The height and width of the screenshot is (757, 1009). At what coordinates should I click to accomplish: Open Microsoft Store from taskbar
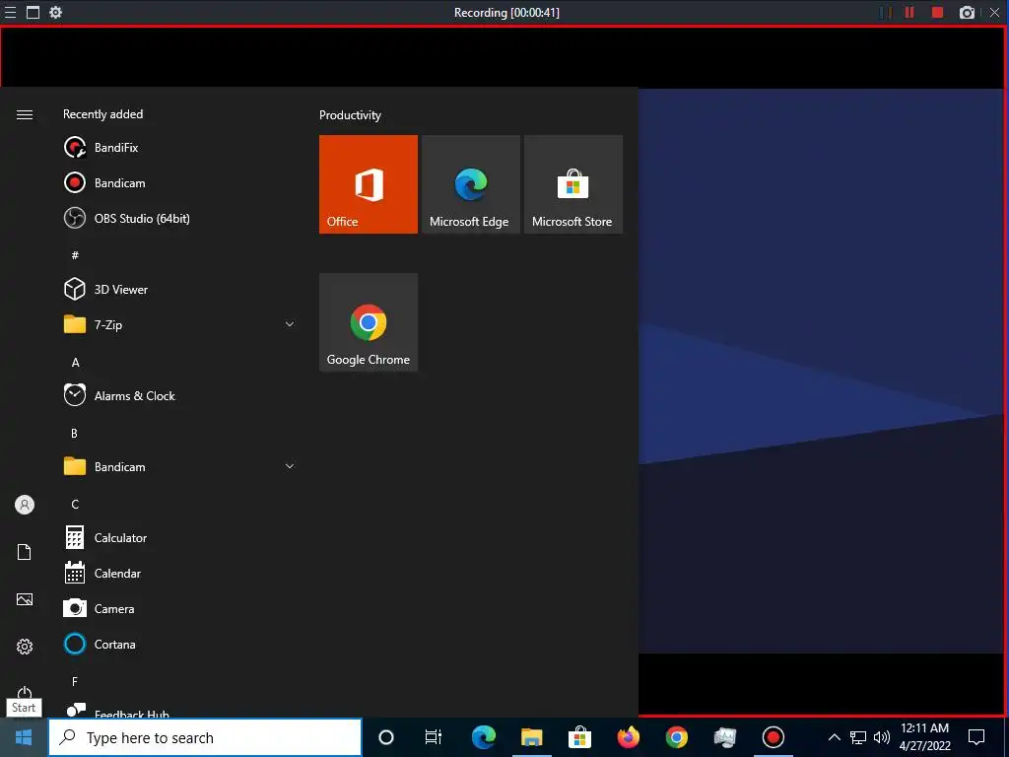click(579, 737)
